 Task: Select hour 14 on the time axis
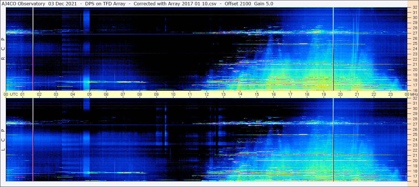click(x=240, y=94)
